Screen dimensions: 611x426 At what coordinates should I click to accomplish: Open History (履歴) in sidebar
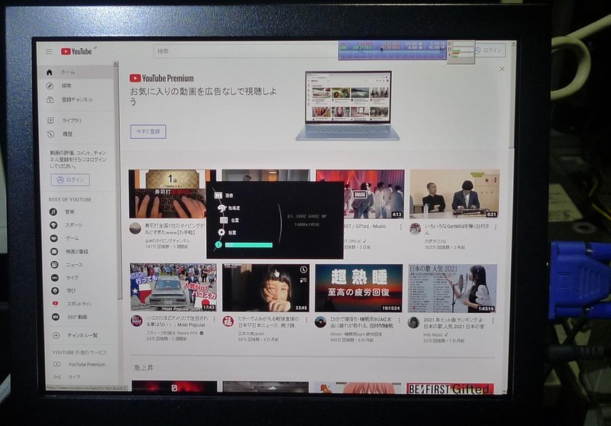[x=51, y=134]
